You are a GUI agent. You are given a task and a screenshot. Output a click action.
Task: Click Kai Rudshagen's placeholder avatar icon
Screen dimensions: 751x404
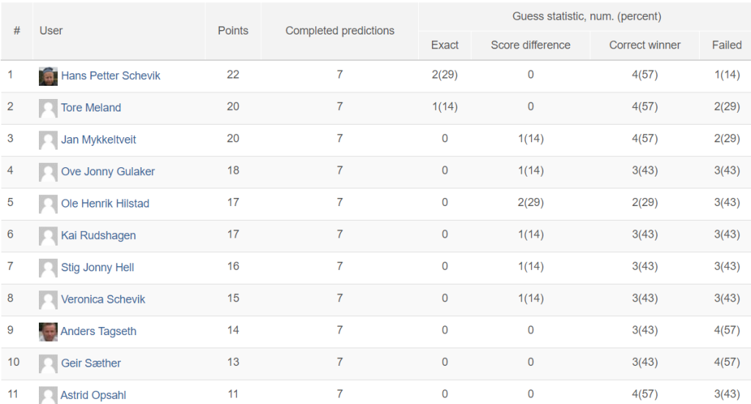[x=48, y=236]
